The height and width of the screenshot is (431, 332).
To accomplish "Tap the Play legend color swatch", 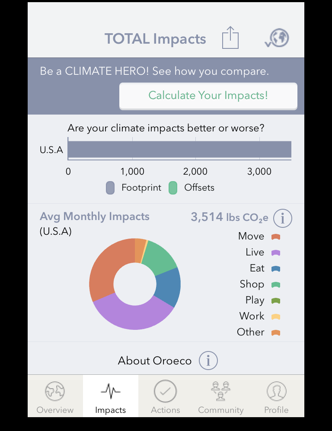I will pos(276,301).
